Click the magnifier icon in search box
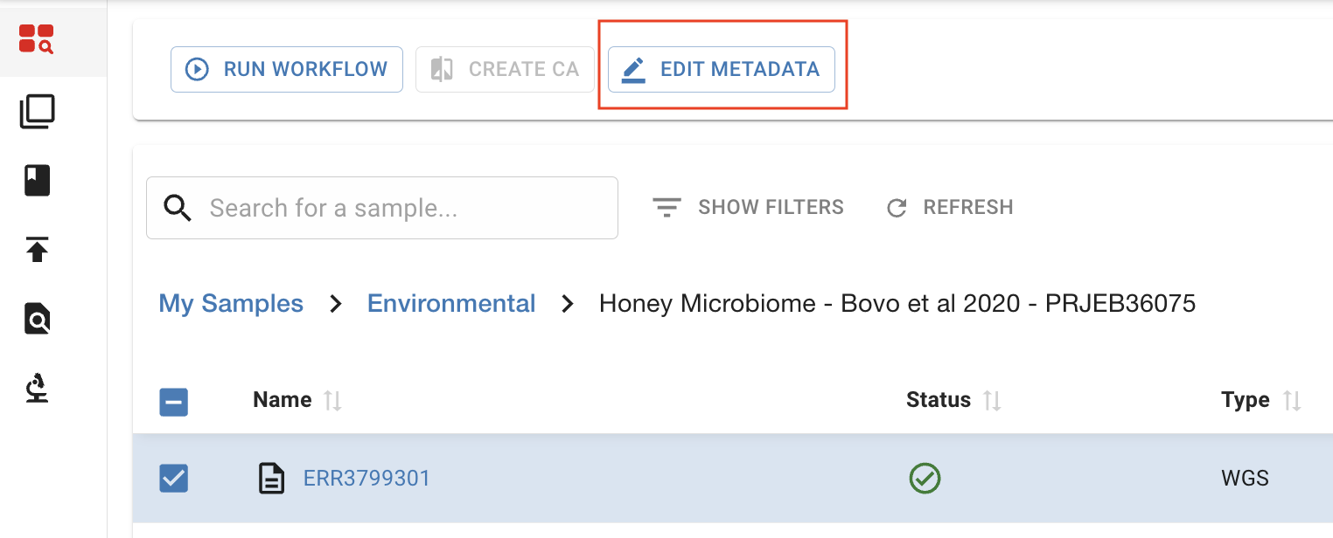The height and width of the screenshot is (538, 1333). point(178,208)
